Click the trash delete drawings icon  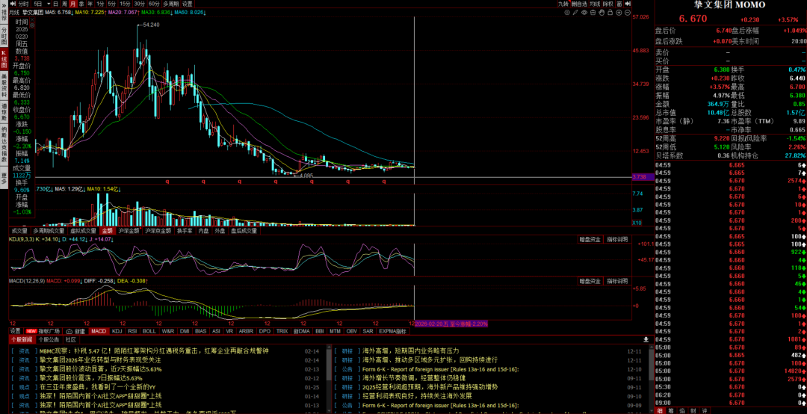point(592,13)
